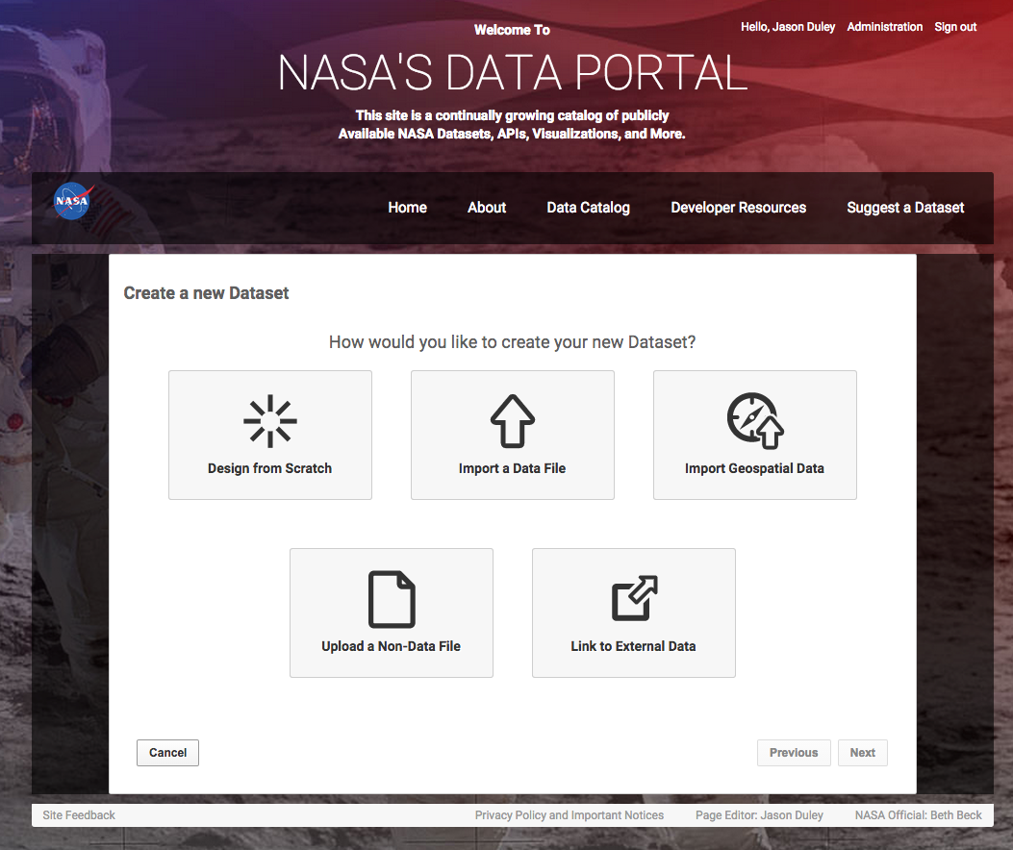
Task: Open the About navigation item
Action: point(487,208)
